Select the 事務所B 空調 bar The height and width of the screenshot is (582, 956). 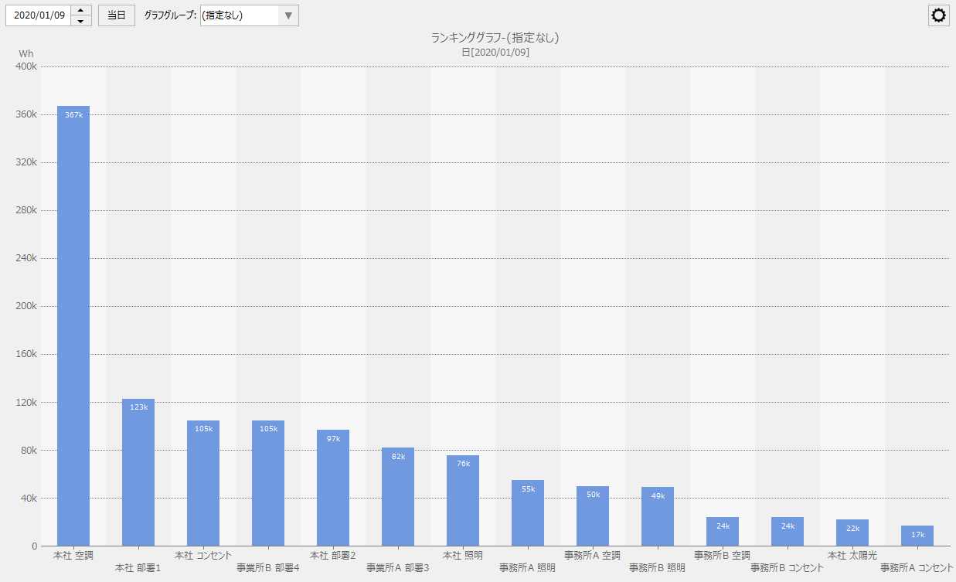click(x=723, y=531)
